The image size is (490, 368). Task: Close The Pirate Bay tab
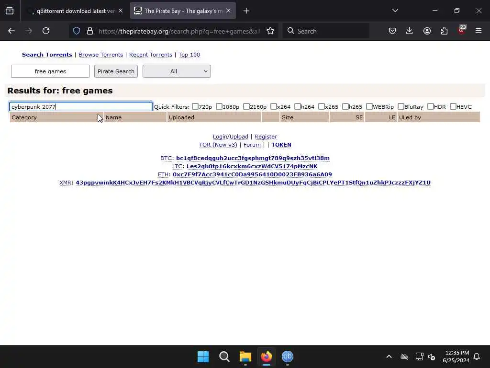[x=228, y=11]
